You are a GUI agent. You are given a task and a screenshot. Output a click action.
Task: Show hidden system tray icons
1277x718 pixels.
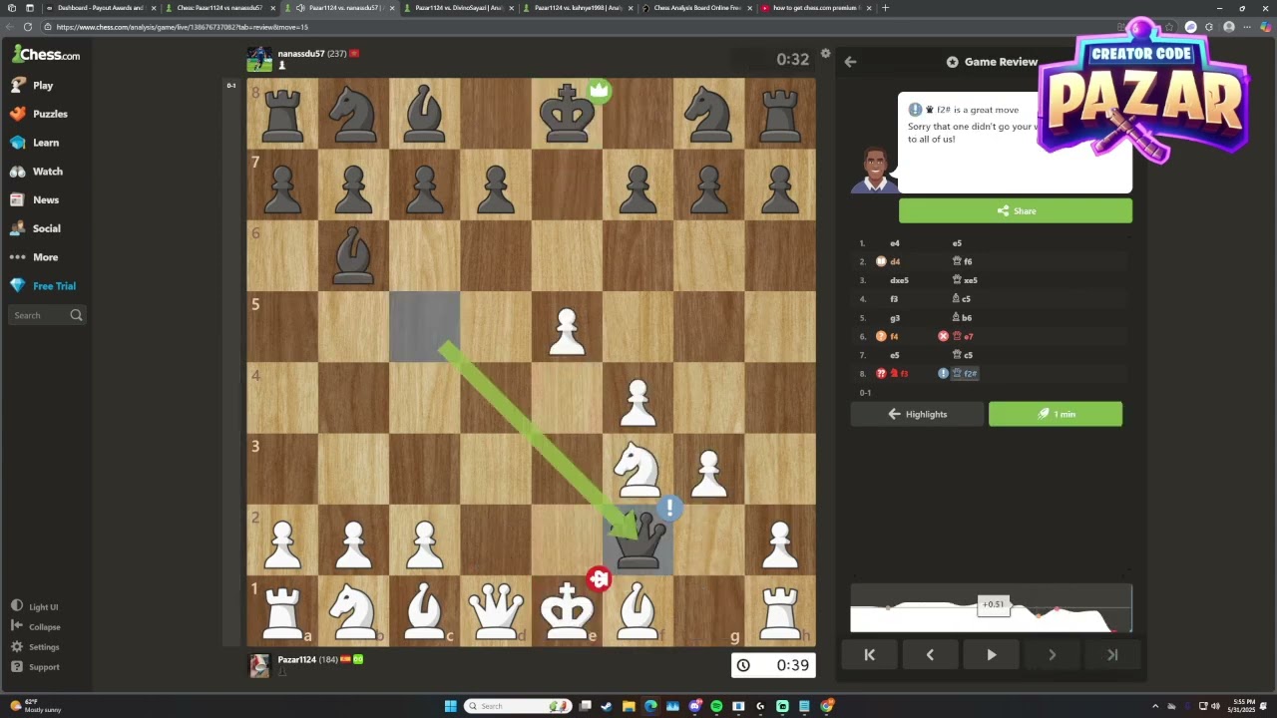click(1155, 706)
